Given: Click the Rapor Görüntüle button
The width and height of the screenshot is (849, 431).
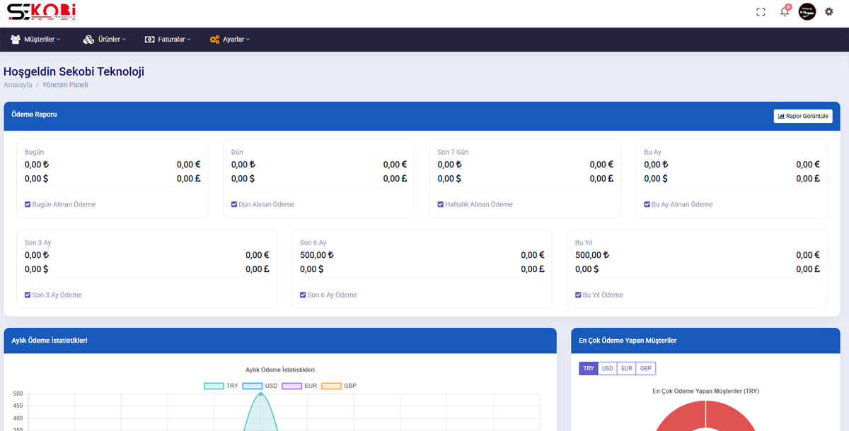Looking at the screenshot, I should pyautogui.click(x=802, y=116).
